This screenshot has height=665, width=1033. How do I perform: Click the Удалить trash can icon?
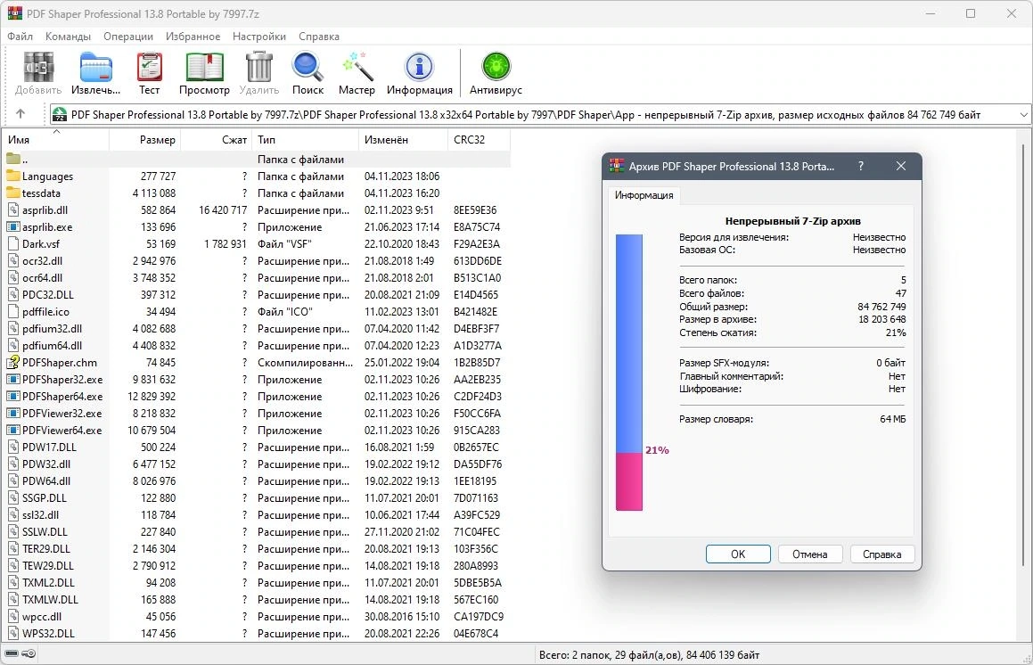point(258,67)
